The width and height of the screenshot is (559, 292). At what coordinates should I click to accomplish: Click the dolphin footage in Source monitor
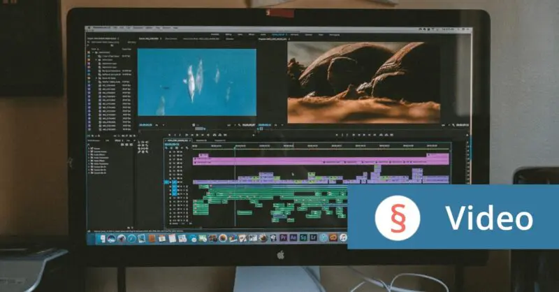click(197, 82)
